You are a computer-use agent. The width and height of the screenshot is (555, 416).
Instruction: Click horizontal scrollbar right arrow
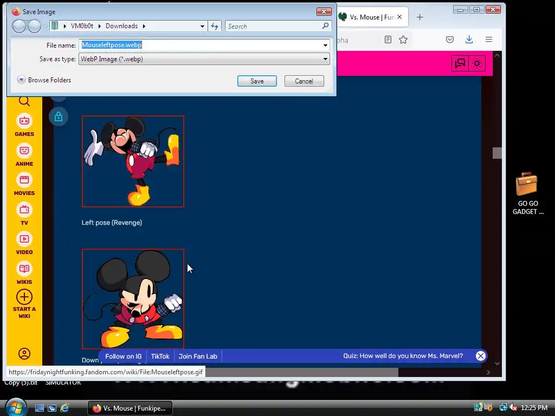click(488, 372)
